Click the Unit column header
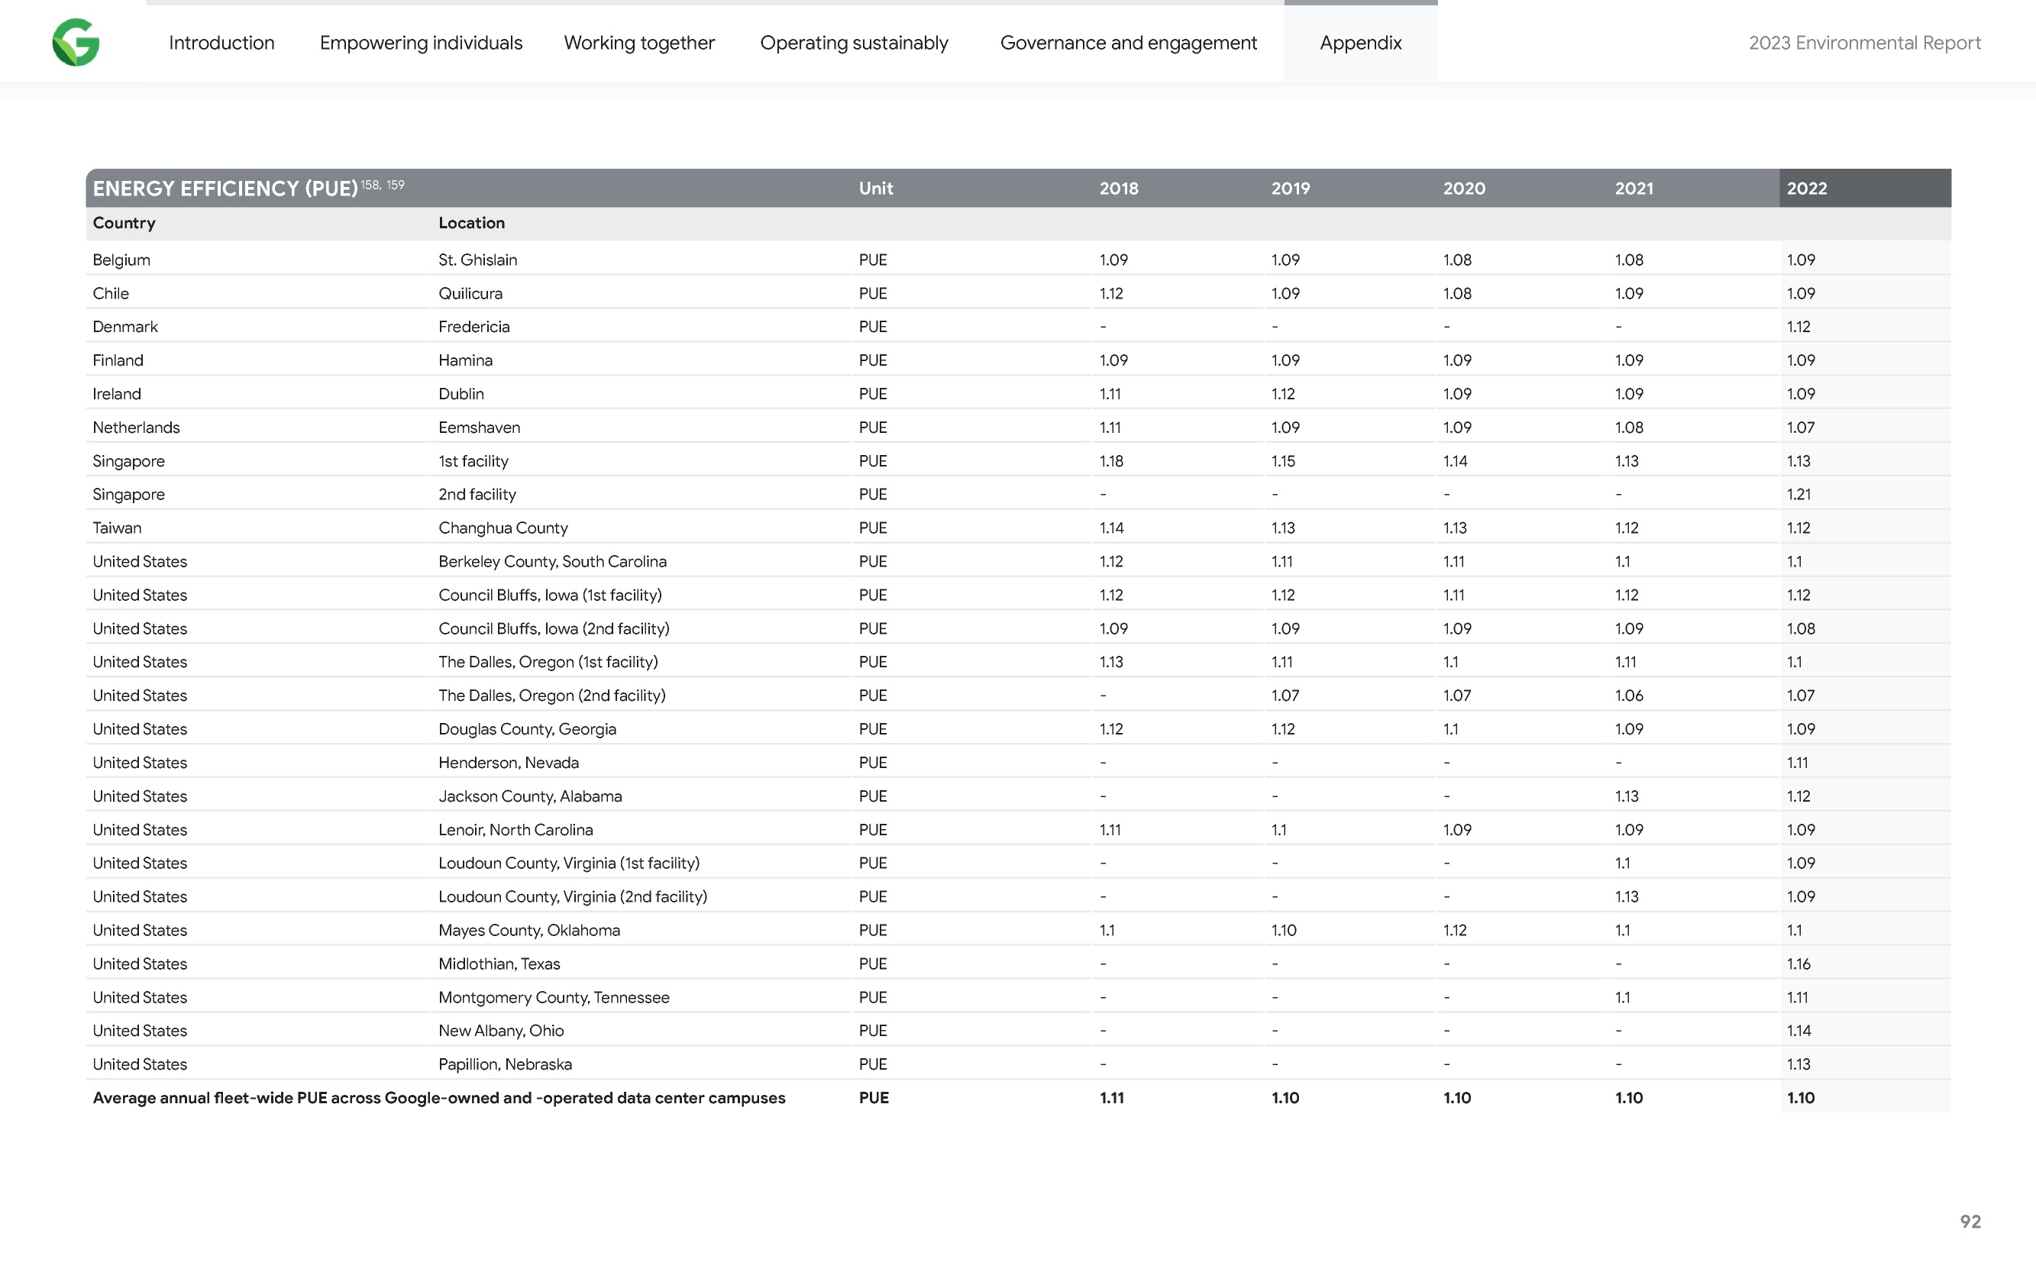This screenshot has width=2036, height=1272. pos(876,189)
